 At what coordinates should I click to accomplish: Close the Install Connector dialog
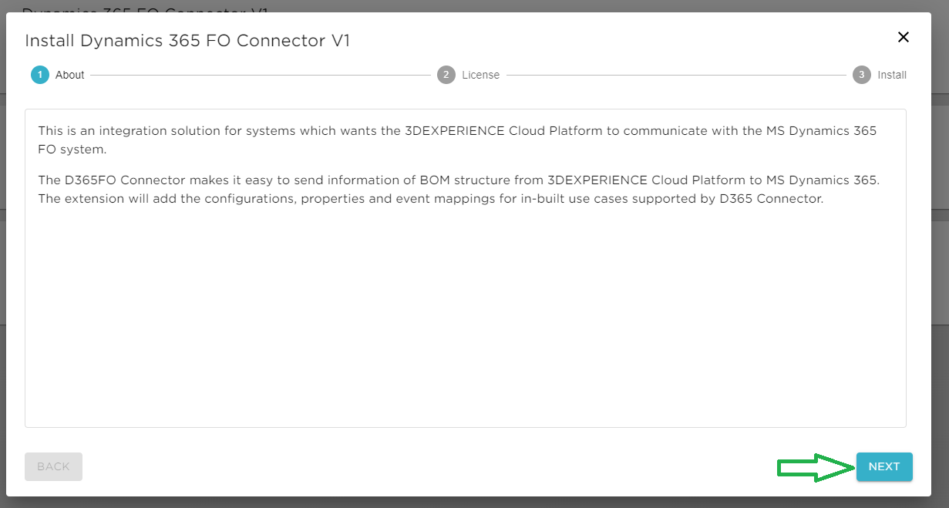tap(904, 37)
